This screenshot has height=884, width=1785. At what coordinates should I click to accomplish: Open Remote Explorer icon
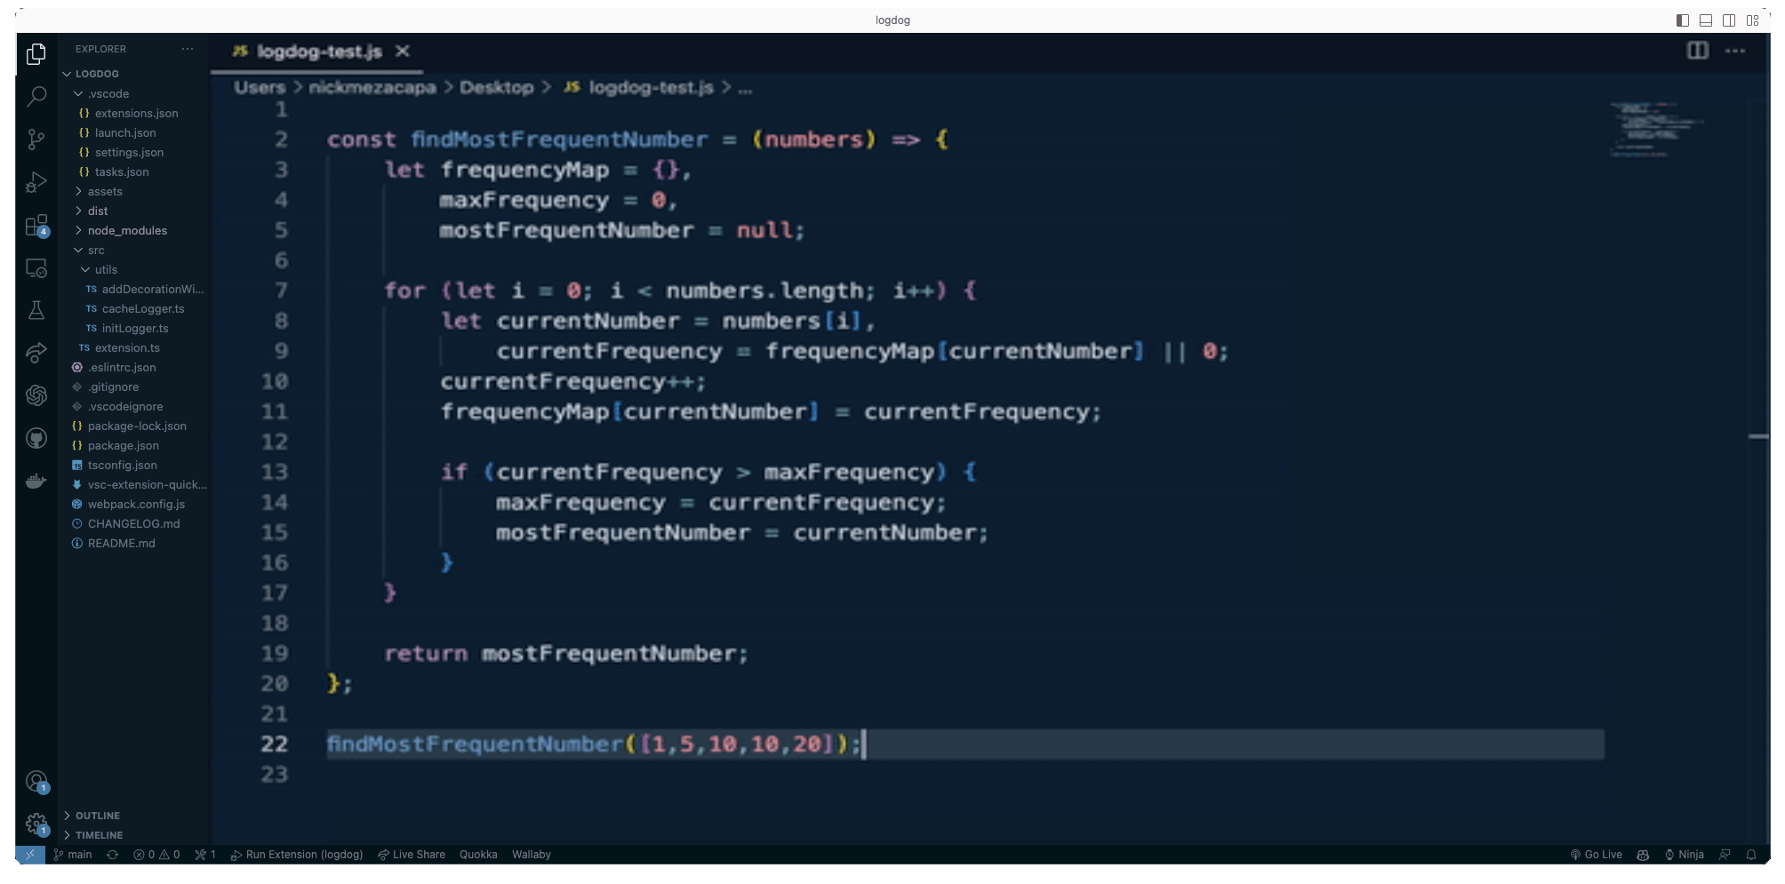pos(36,267)
